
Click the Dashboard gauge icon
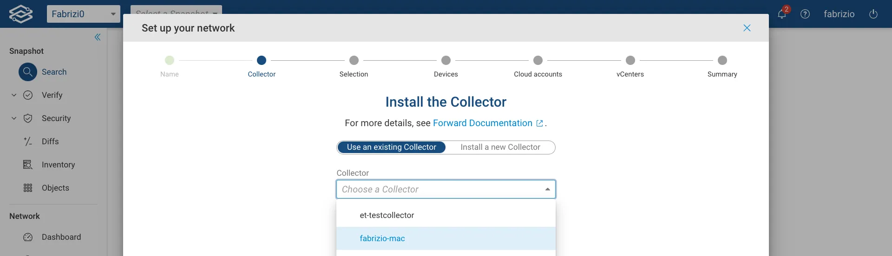(x=28, y=237)
